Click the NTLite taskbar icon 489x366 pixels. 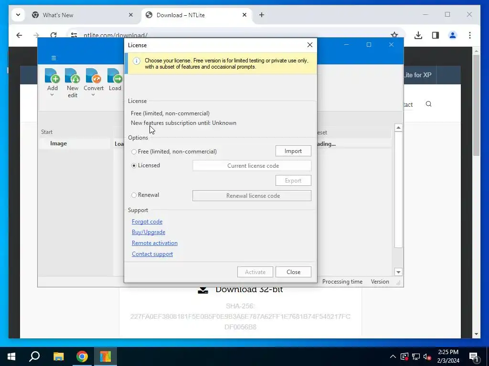106,356
